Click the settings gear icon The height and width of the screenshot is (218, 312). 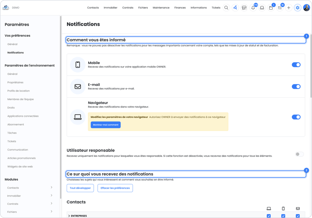tap(298, 8)
